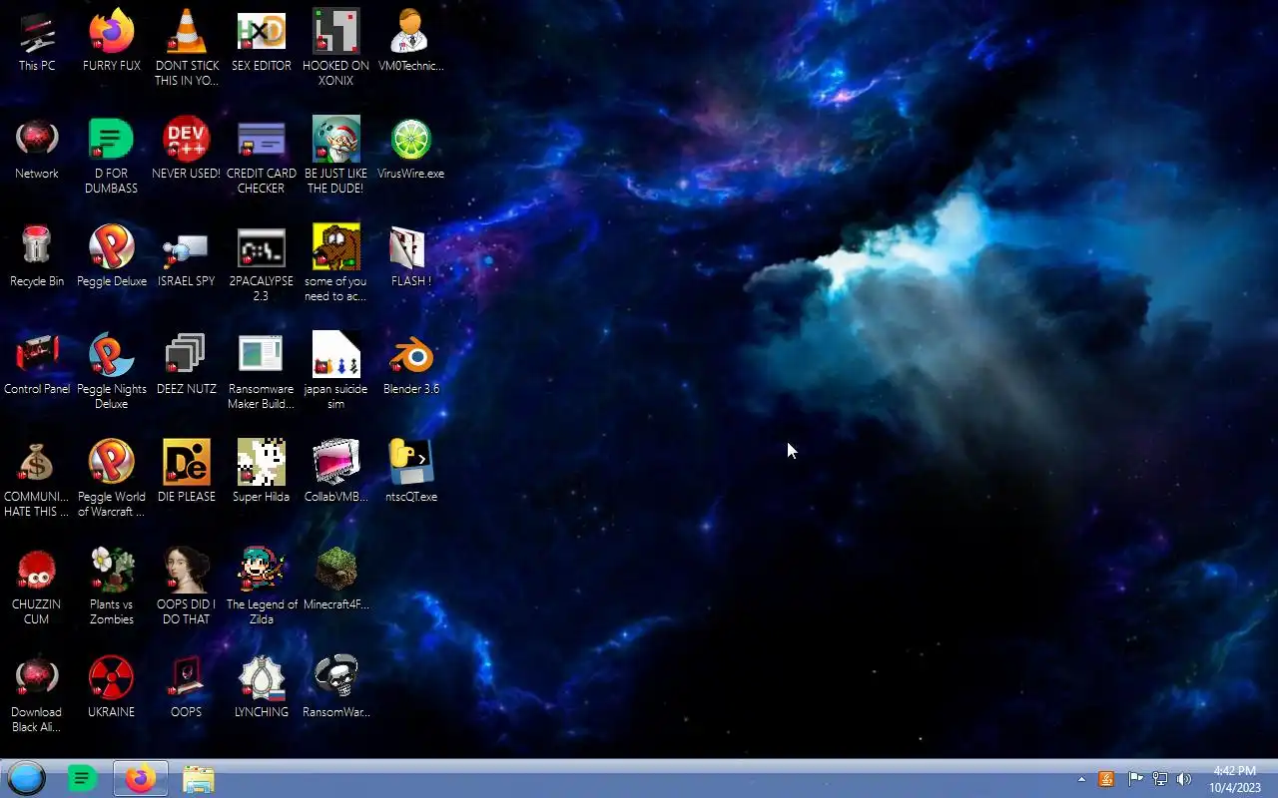Viewport: 1278px width, 798px height.
Task: Open the Recycle Bin
Action: tap(37, 257)
